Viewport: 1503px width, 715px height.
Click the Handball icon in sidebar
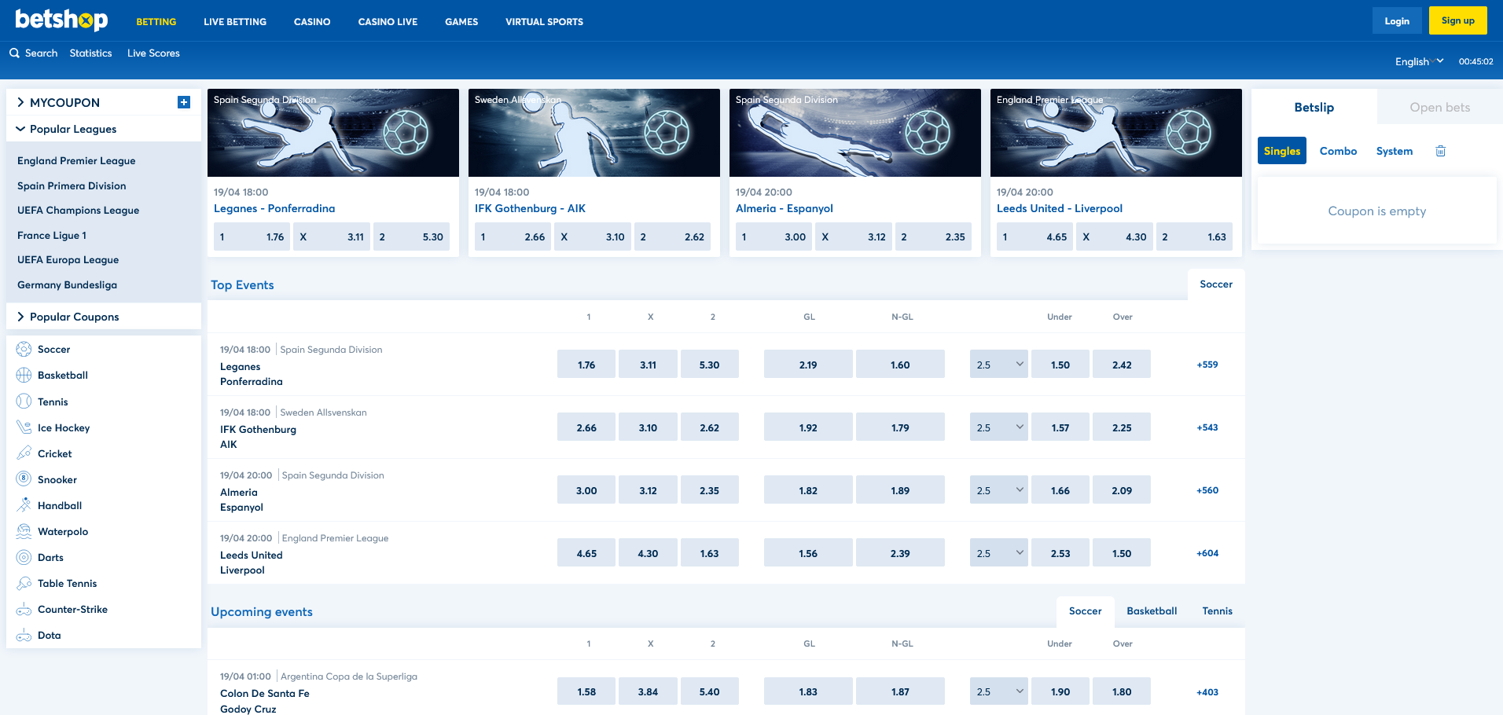pyautogui.click(x=24, y=505)
